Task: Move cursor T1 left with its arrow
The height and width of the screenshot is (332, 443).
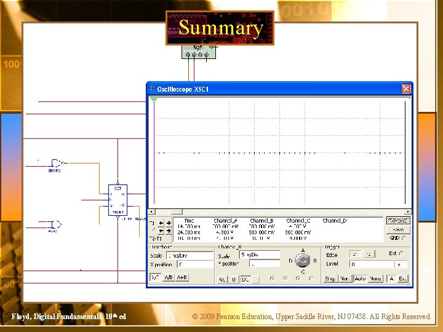Action: (x=161, y=223)
